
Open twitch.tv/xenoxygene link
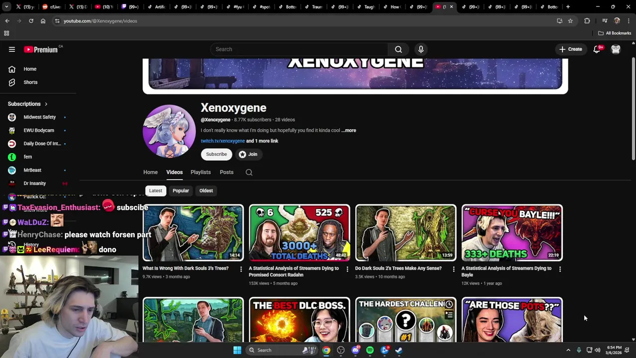(x=223, y=141)
